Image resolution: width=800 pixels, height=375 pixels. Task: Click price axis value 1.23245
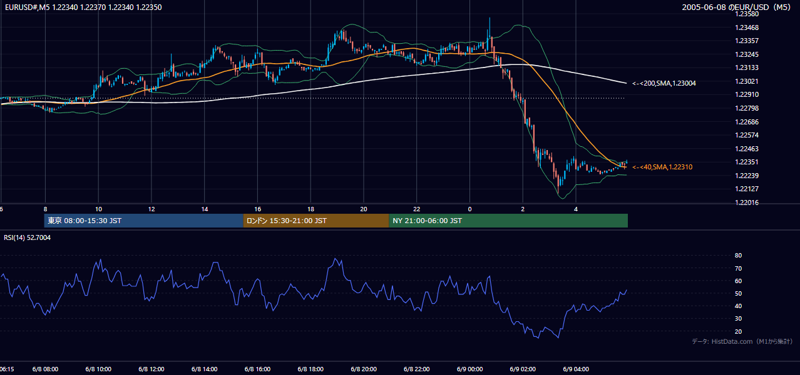tap(747, 54)
